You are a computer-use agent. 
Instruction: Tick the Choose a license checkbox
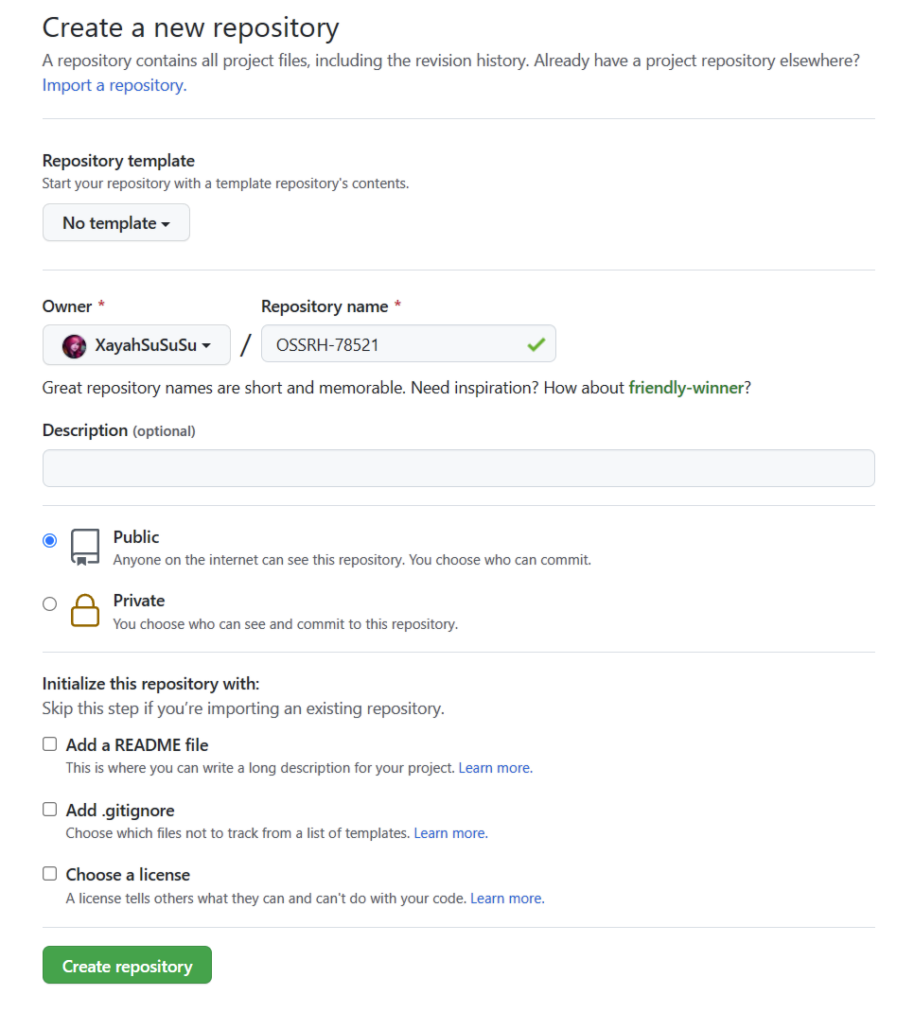click(50, 874)
